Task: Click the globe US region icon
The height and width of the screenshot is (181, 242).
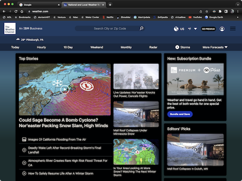Action: pos(176,29)
